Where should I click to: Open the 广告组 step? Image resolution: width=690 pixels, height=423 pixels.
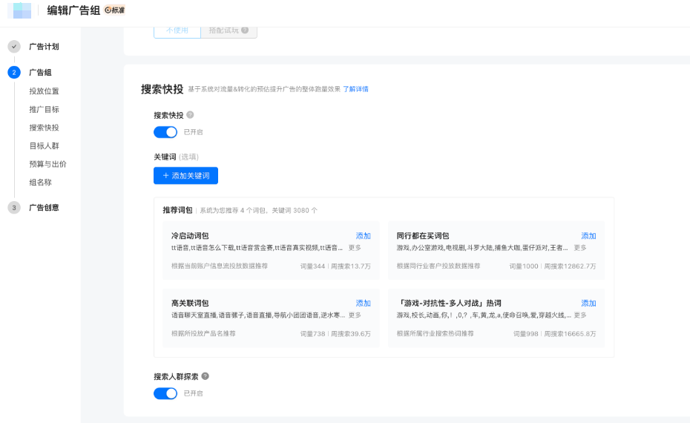coord(41,73)
